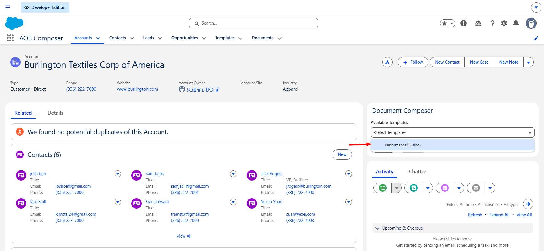The width and height of the screenshot is (544, 251).
Task: Expand the Templates tab dropdown chevron
Action: pyautogui.click(x=240, y=38)
